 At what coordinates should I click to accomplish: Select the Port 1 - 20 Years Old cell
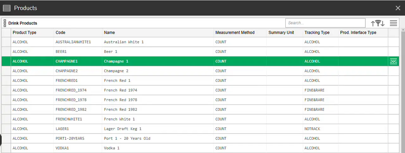click(158, 139)
